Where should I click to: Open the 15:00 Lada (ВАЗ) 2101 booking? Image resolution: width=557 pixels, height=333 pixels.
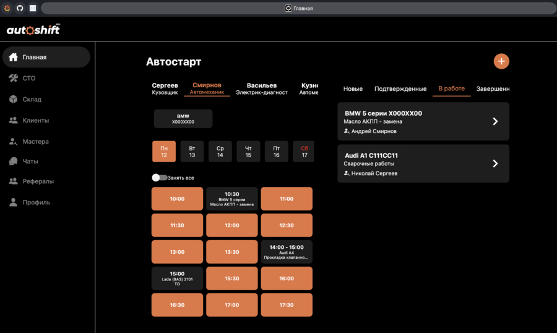pyautogui.click(x=177, y=279)
